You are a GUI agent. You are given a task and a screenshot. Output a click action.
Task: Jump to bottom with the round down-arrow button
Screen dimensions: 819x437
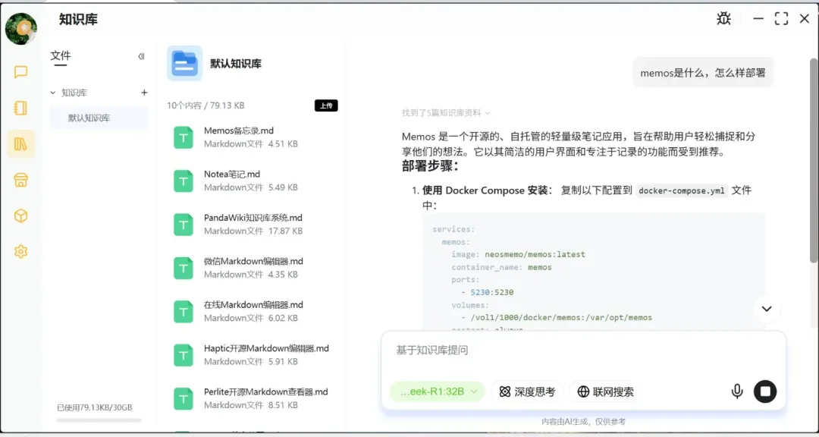point(766,309)
